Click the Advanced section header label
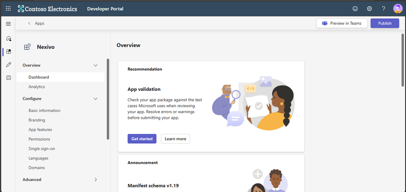 point(32,179)
